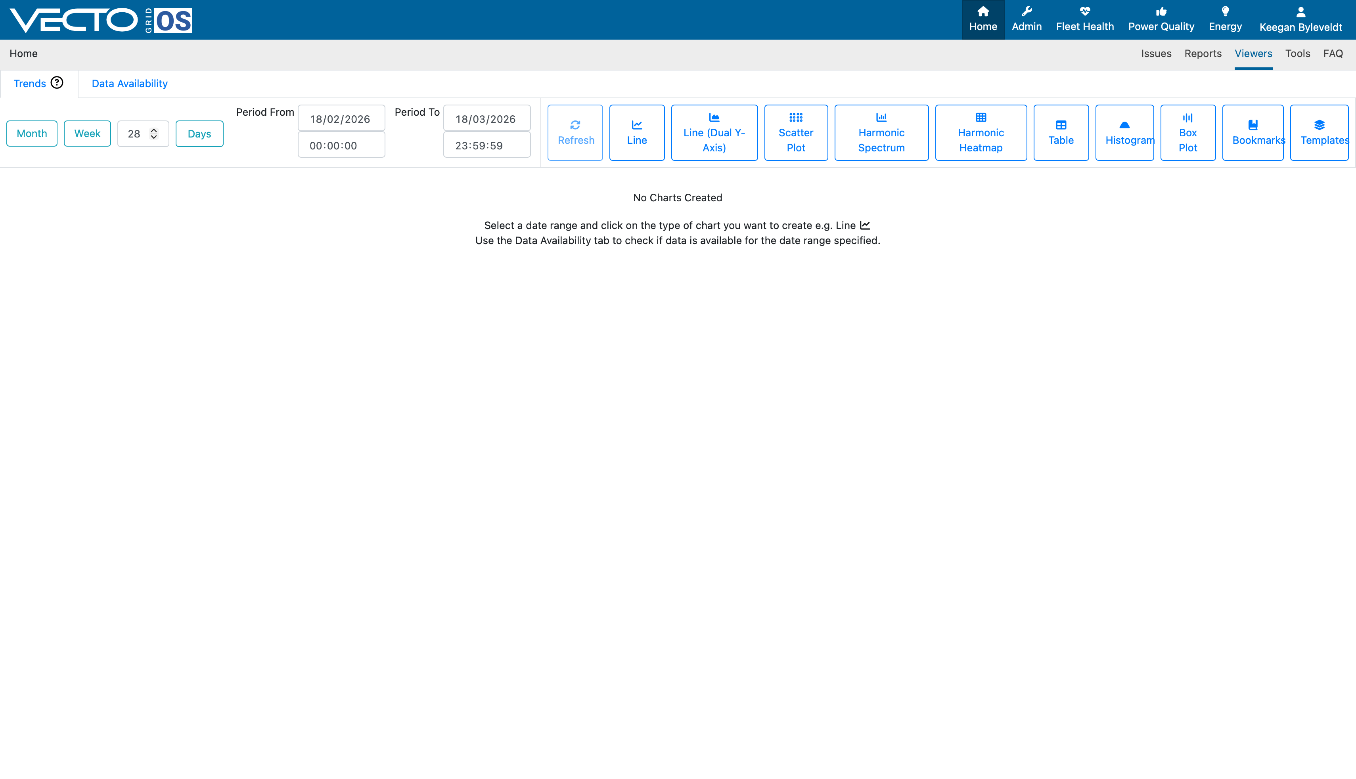Open the Reports menu item
Image resolution: width=1356 pixels, height=779 pixels.
point(1202,53)
